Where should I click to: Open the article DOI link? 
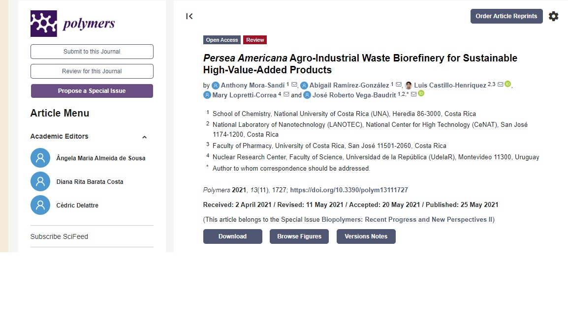coord(348,190)
